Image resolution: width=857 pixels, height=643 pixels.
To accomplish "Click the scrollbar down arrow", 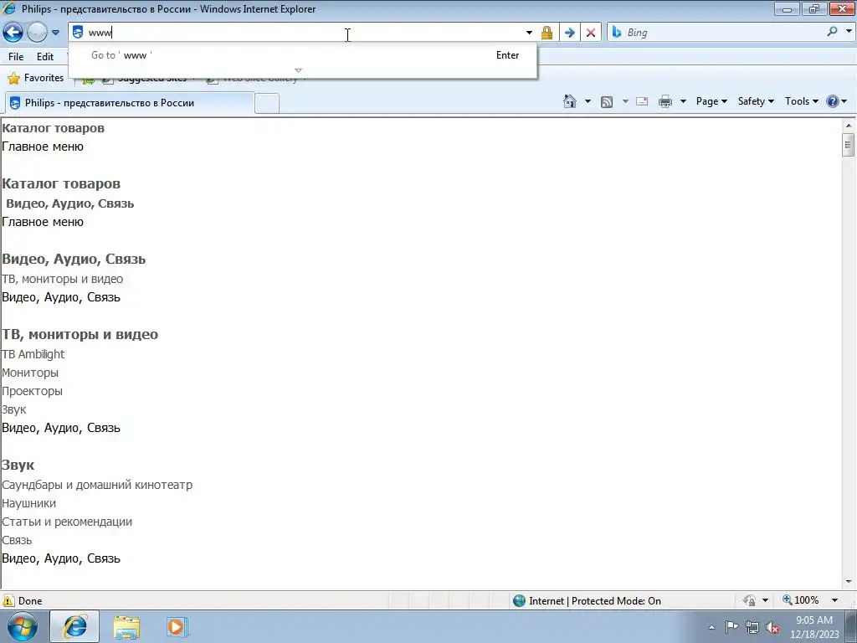I will click(849, 582).
